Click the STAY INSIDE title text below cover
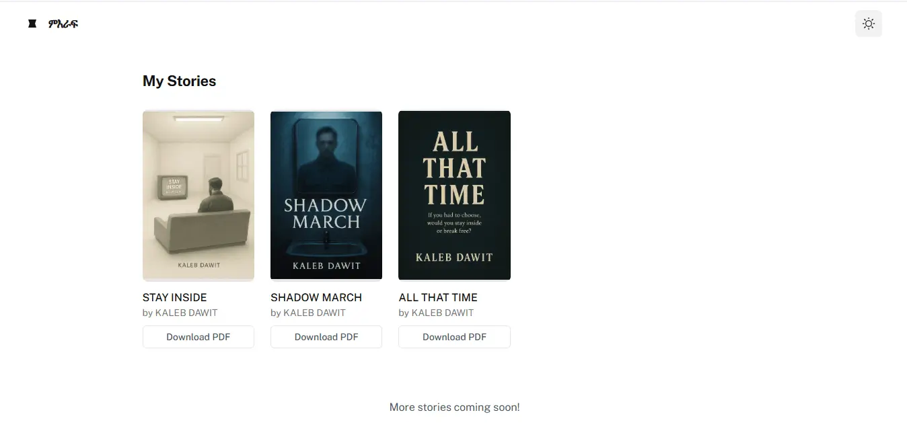Viewport: 907px width, 429px height. (x=175, y=297)
